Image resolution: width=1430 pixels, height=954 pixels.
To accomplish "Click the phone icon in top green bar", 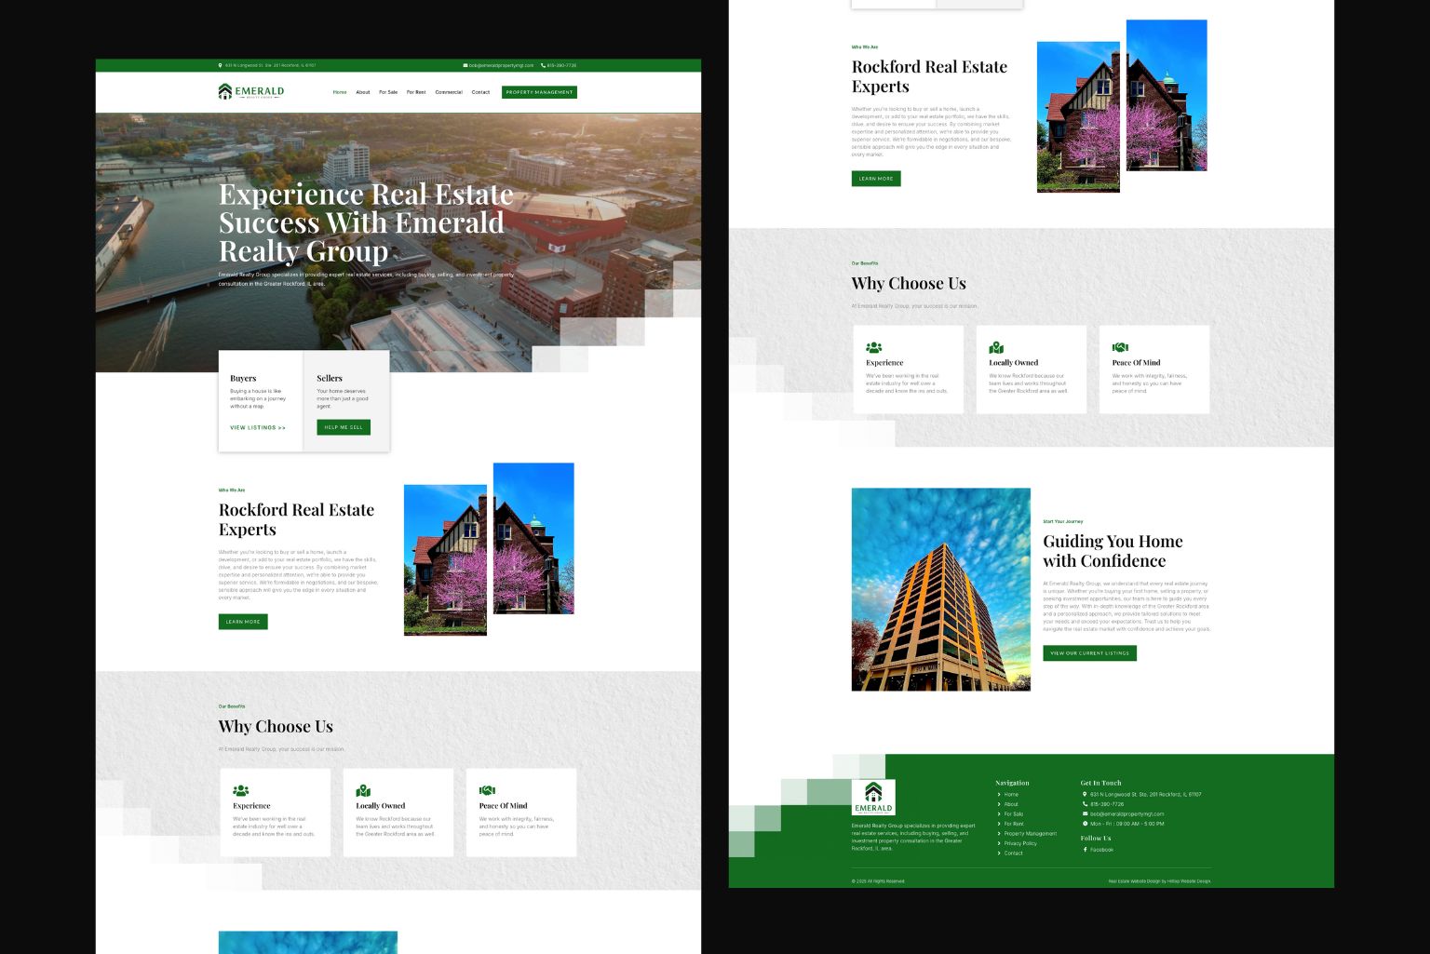I will point(543,65).
